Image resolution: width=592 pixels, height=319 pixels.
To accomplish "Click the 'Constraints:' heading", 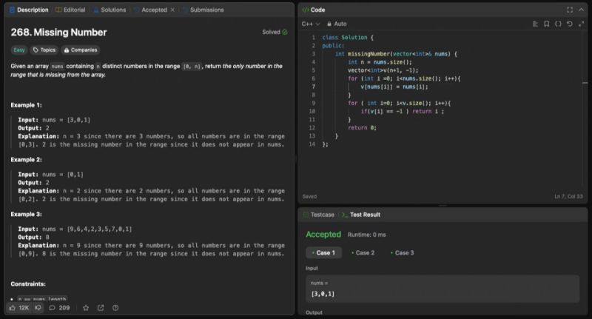I will point(28,284).
